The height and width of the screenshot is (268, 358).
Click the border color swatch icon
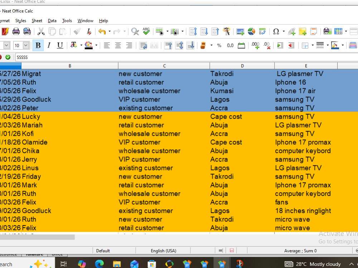point(335,45)
